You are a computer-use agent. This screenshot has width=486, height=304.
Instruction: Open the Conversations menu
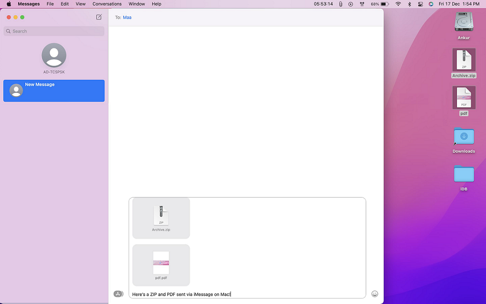pos(107,4)
